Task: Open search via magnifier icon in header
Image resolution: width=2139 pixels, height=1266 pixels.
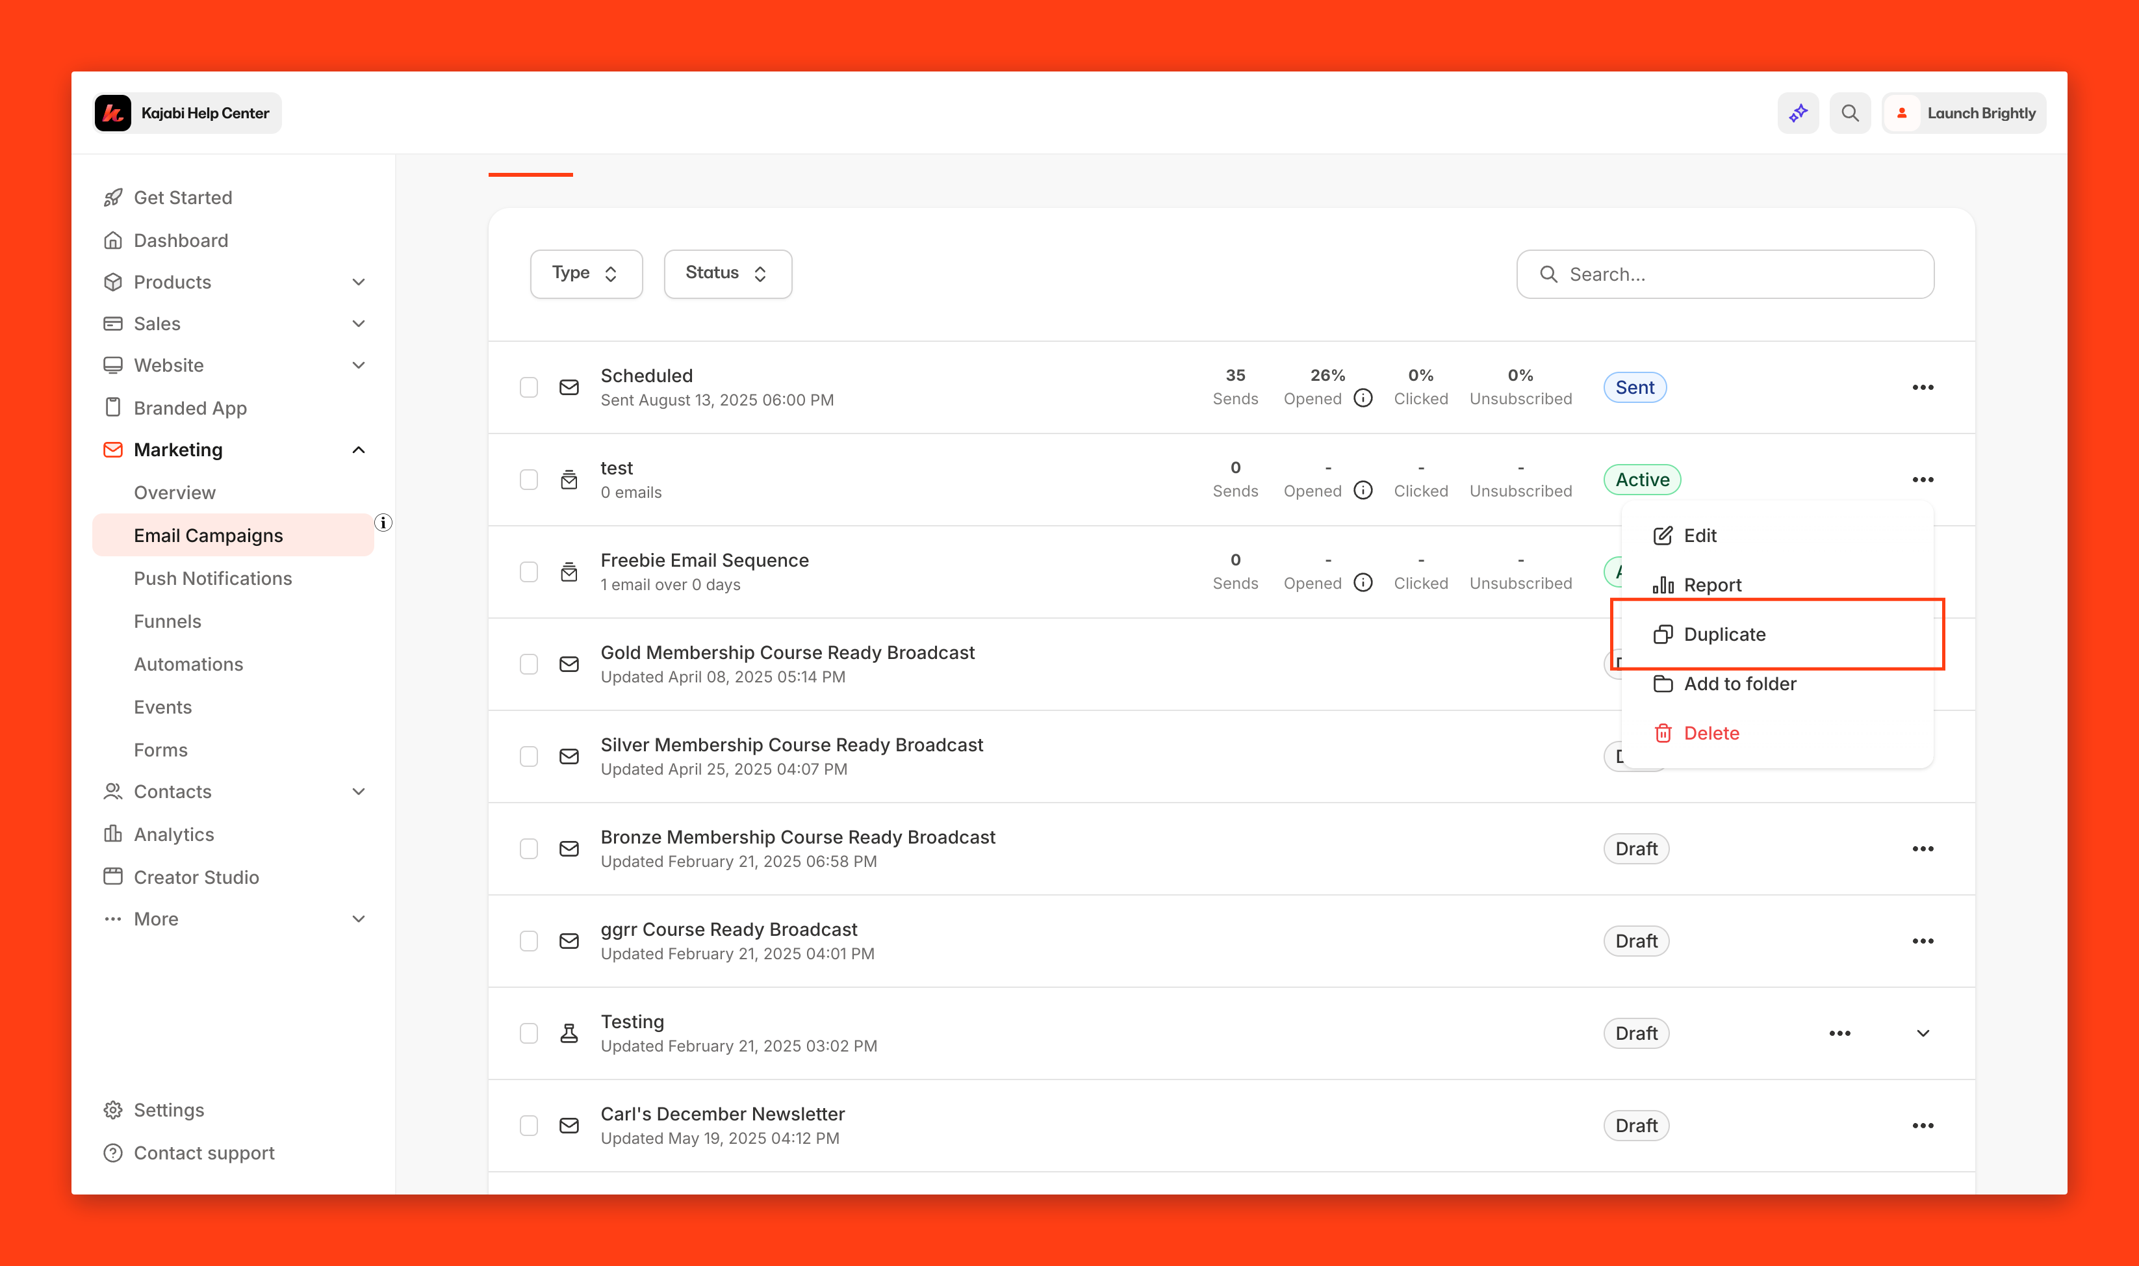Action: tap(1849, 114)
